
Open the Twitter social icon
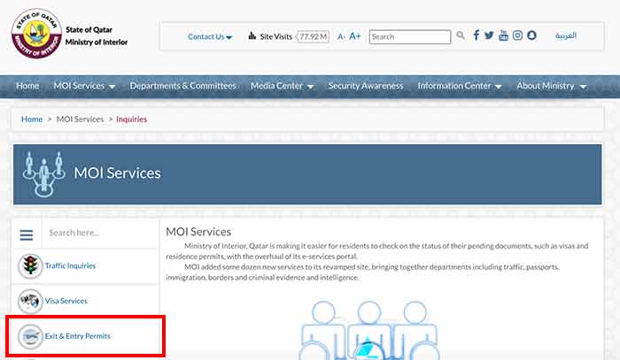(489, 35)
